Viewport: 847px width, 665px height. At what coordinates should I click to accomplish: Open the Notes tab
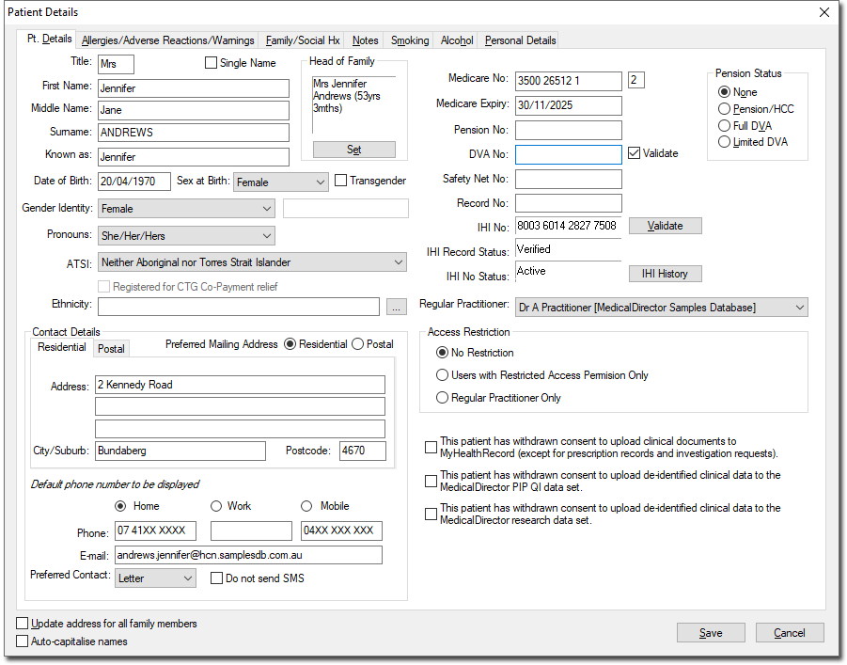[365, 40]
